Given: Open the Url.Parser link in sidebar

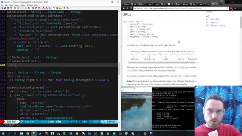Looking at the screenshot, I should (x=212, y=22).
